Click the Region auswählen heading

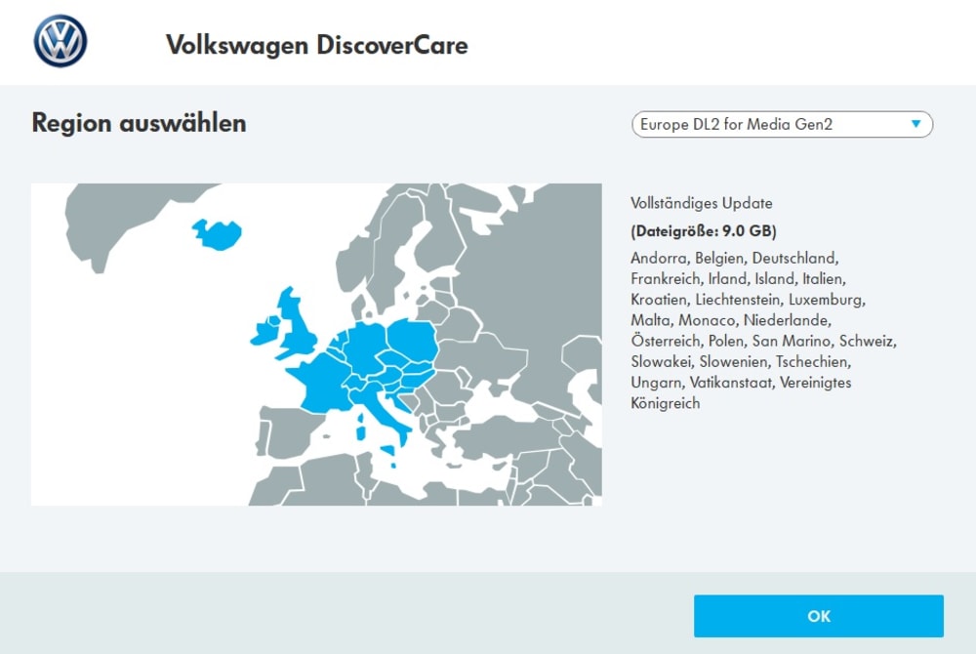[139, 123]
